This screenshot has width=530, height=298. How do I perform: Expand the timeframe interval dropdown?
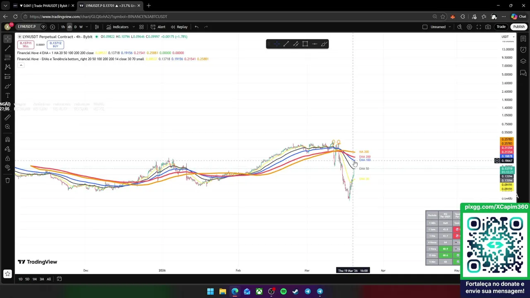point(87,27)
